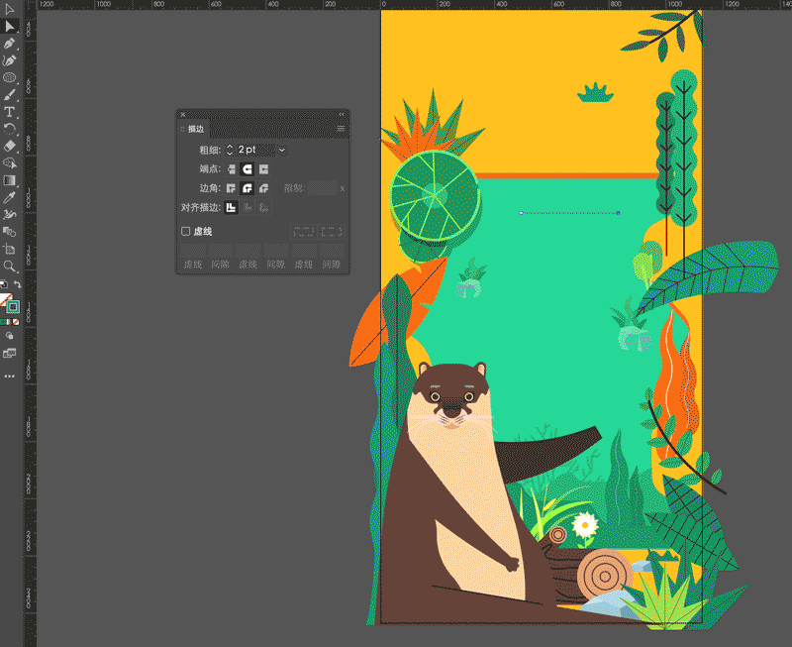The height and width of the screenshot is (647, 792).
Task: Click default fill and stroke icon
Action: click(x=4, y=284)
